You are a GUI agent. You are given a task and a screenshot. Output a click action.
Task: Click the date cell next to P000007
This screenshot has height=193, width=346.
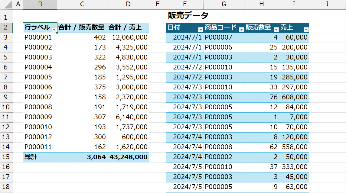tap(185, 37)
